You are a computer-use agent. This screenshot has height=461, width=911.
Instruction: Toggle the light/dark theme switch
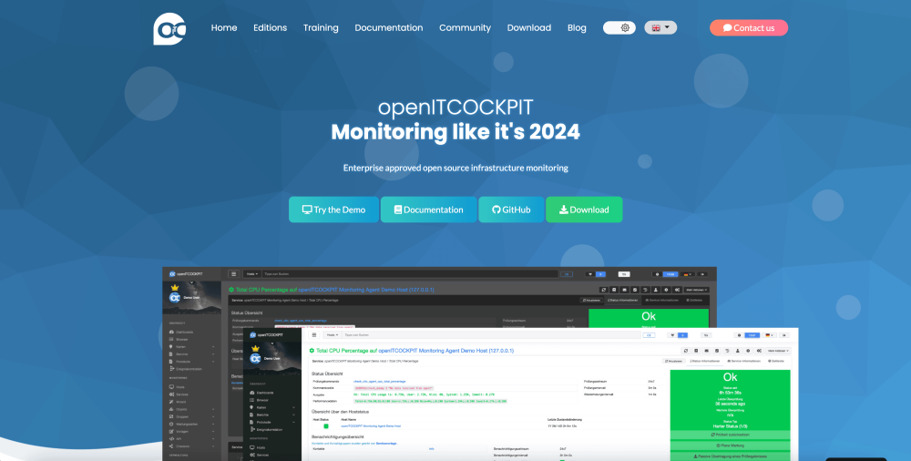[619, 28]
